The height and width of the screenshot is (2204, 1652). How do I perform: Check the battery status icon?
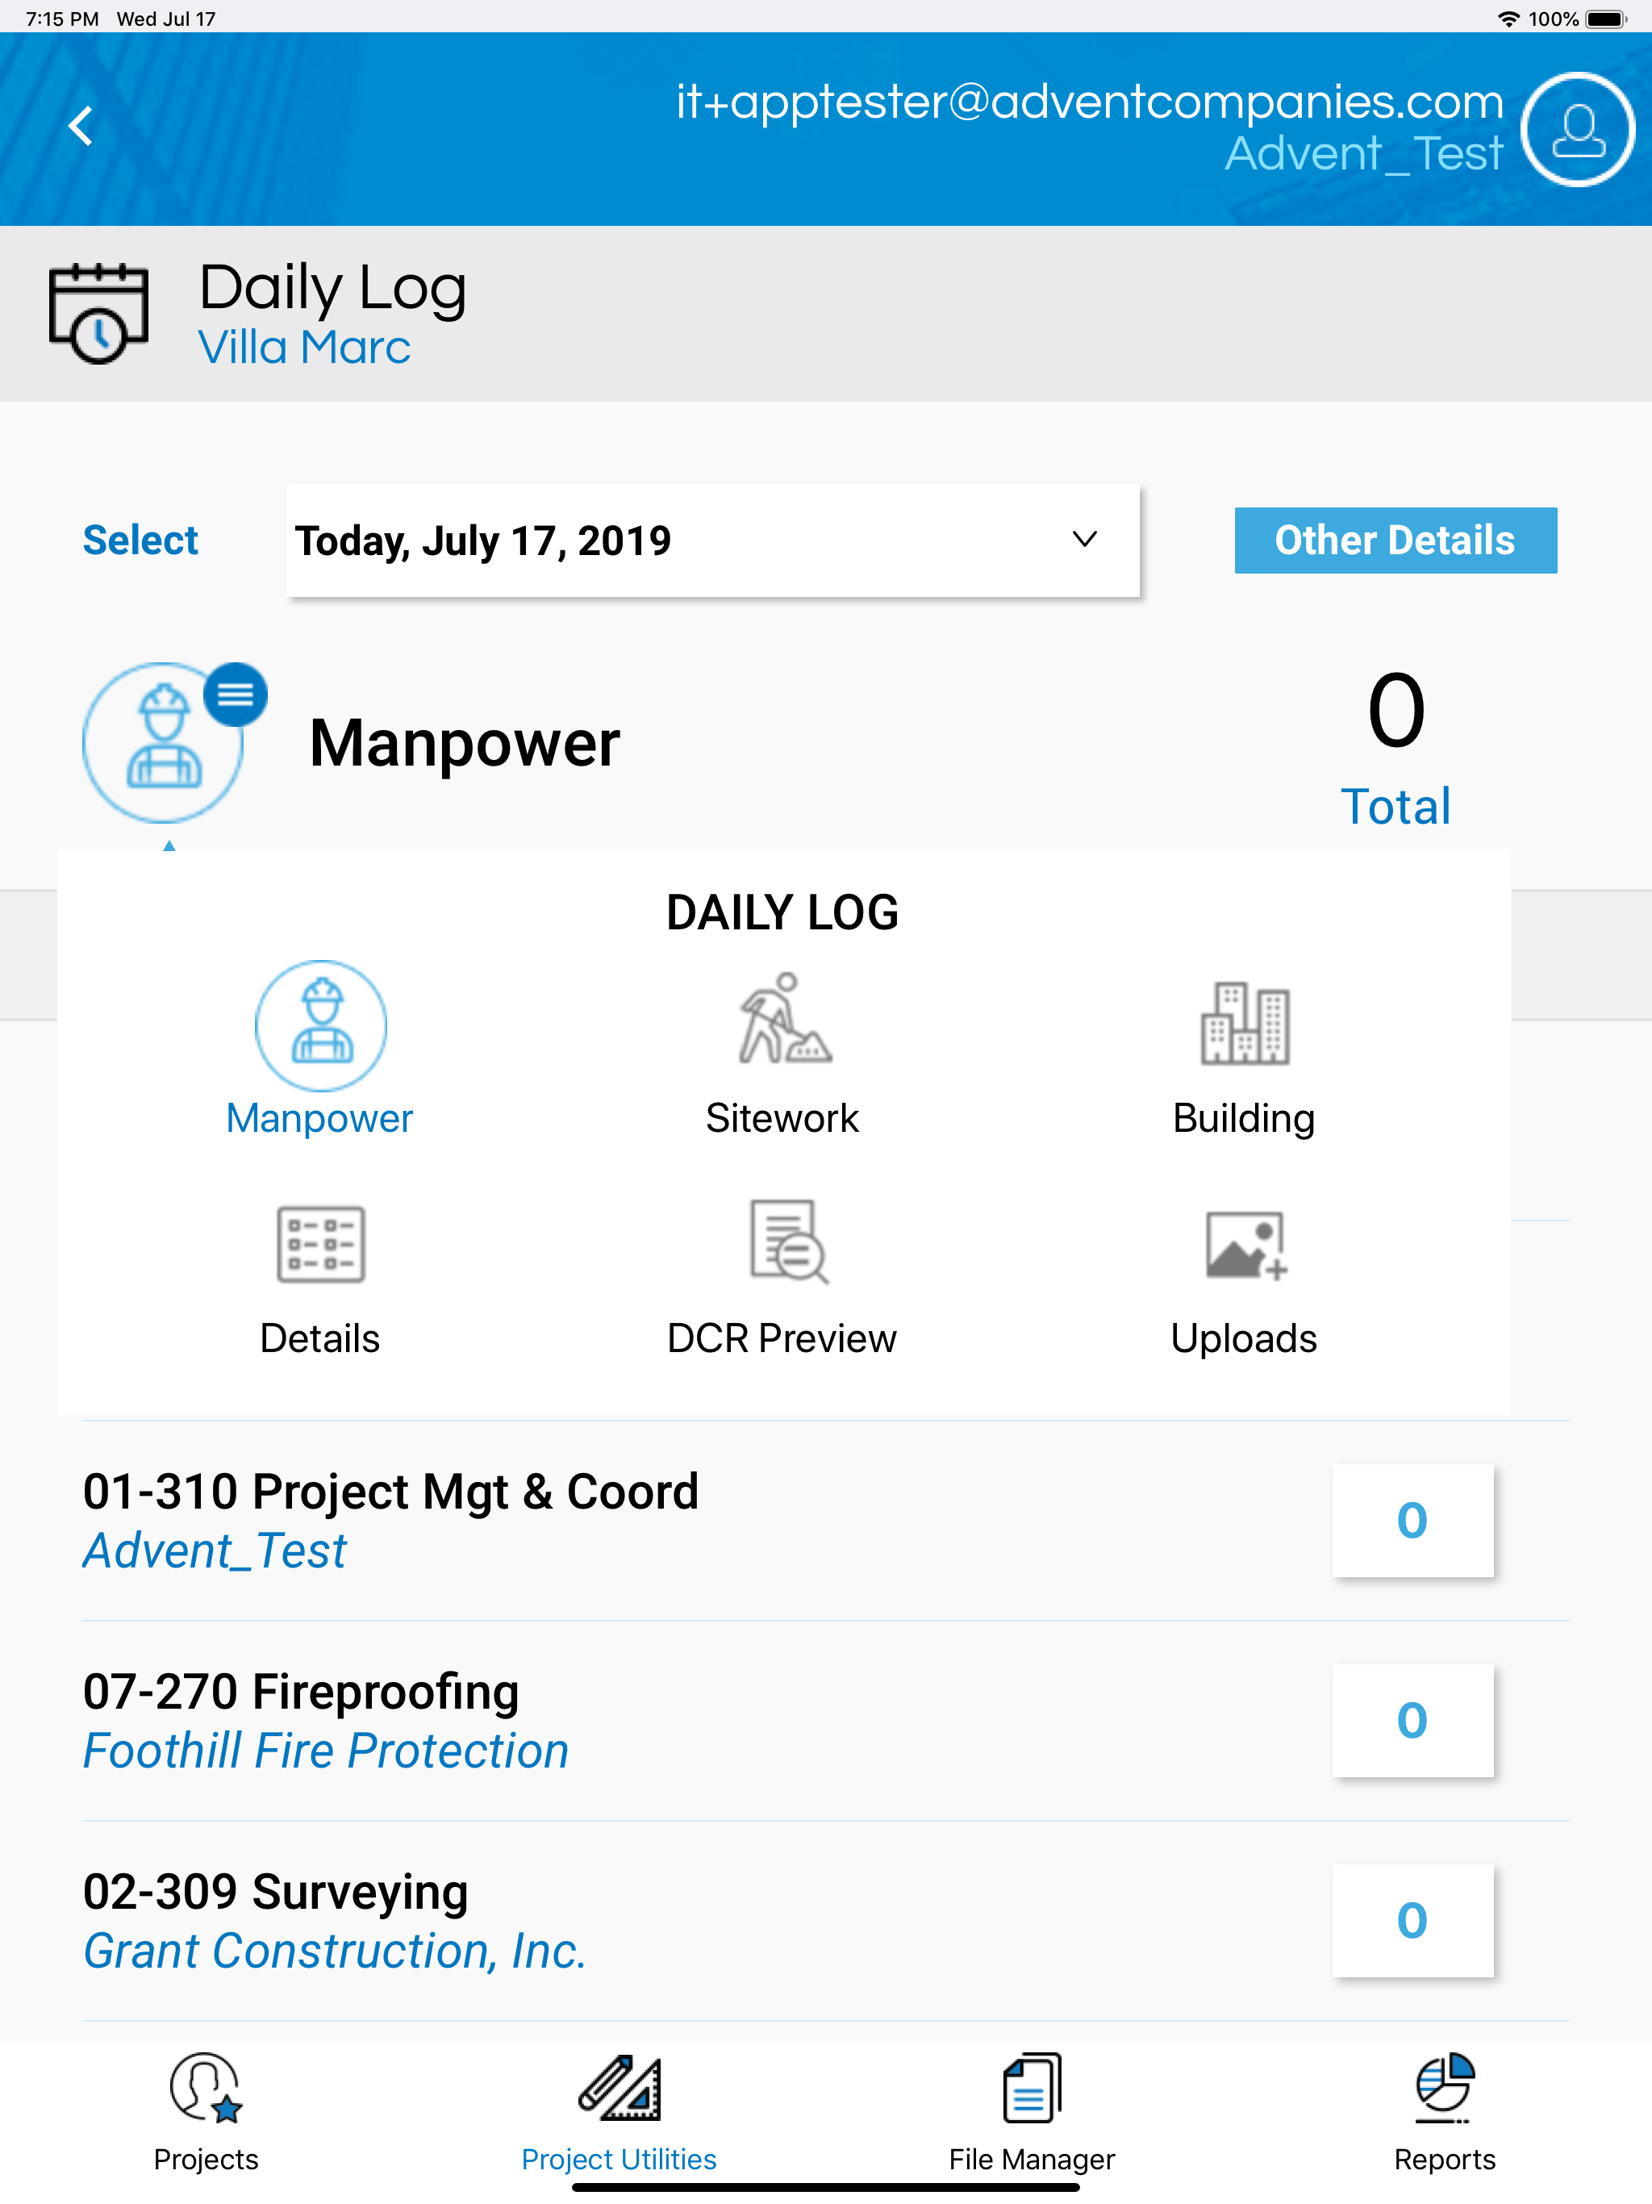1606,19
